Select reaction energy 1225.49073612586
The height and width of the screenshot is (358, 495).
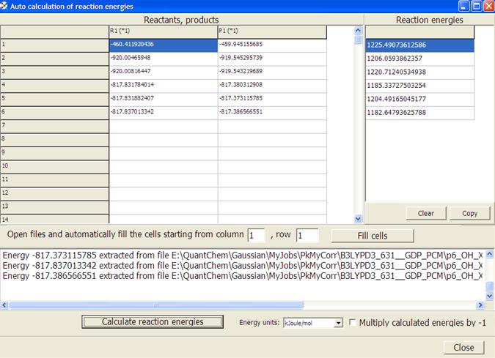[x=419, y=45]
